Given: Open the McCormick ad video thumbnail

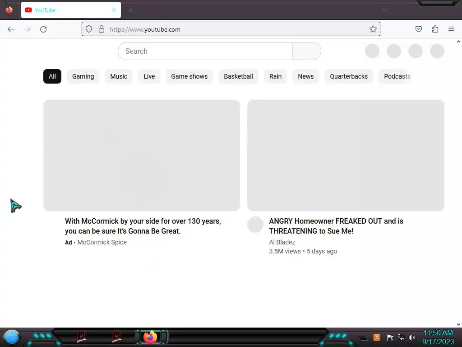Looking at the screenshot, I should [x=142, y=155].
